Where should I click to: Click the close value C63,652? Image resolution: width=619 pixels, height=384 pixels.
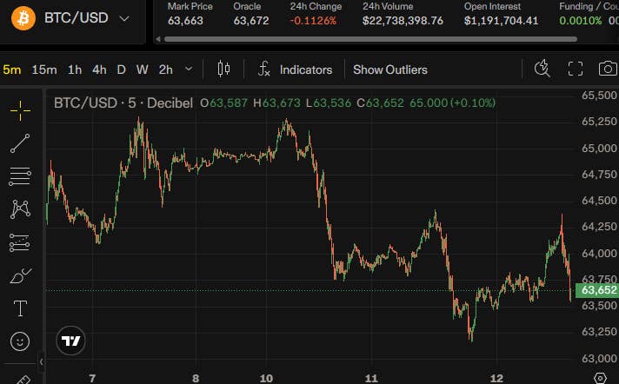[380, 103]
